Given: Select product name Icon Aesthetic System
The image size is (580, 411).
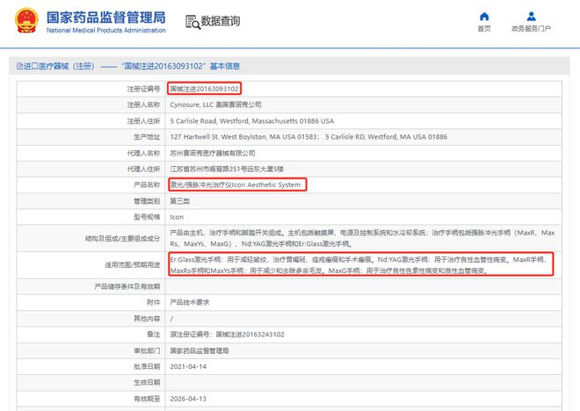Looking at the screenshot, I should coord(236,184).
